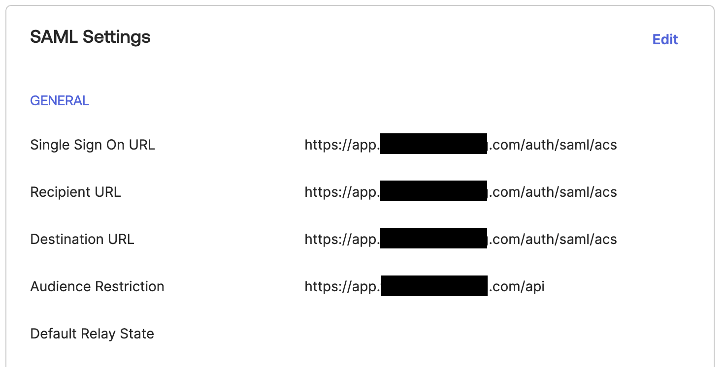Click the Single Sign On URL label
This screenshot has height=367, width=727.
[93, 145]
